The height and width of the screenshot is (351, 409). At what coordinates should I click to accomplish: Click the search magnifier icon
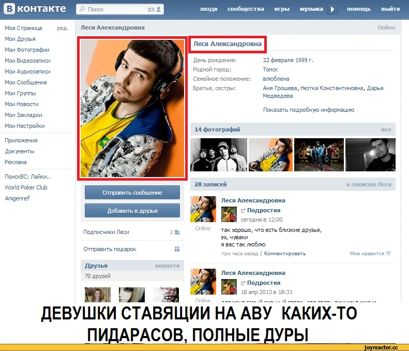(82, 9)
